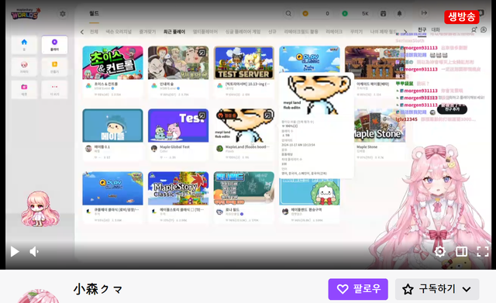Image resolution: width=496 pixels, height=303 pixels.
Task: Open notifications bell icon
Action: [x=400, y=14]
